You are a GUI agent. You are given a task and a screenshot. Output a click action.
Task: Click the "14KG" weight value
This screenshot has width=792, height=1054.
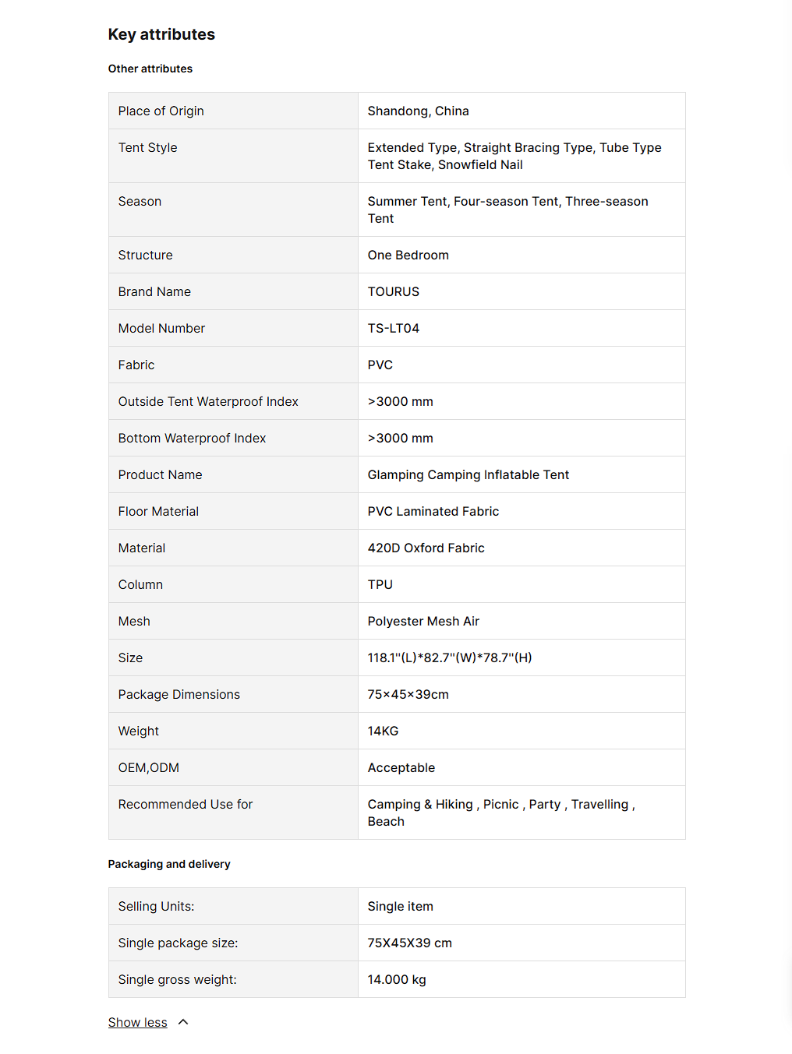click(383, 731)
